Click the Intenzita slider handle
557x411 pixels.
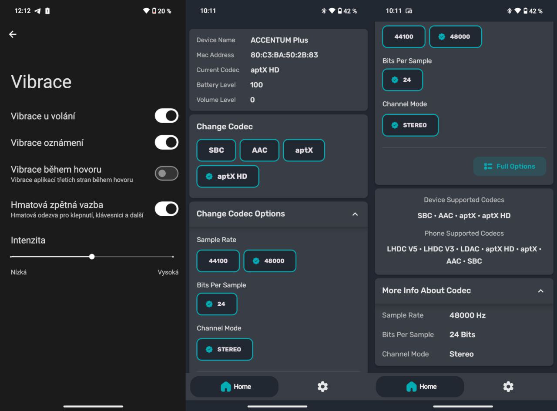tap(92, 257)
